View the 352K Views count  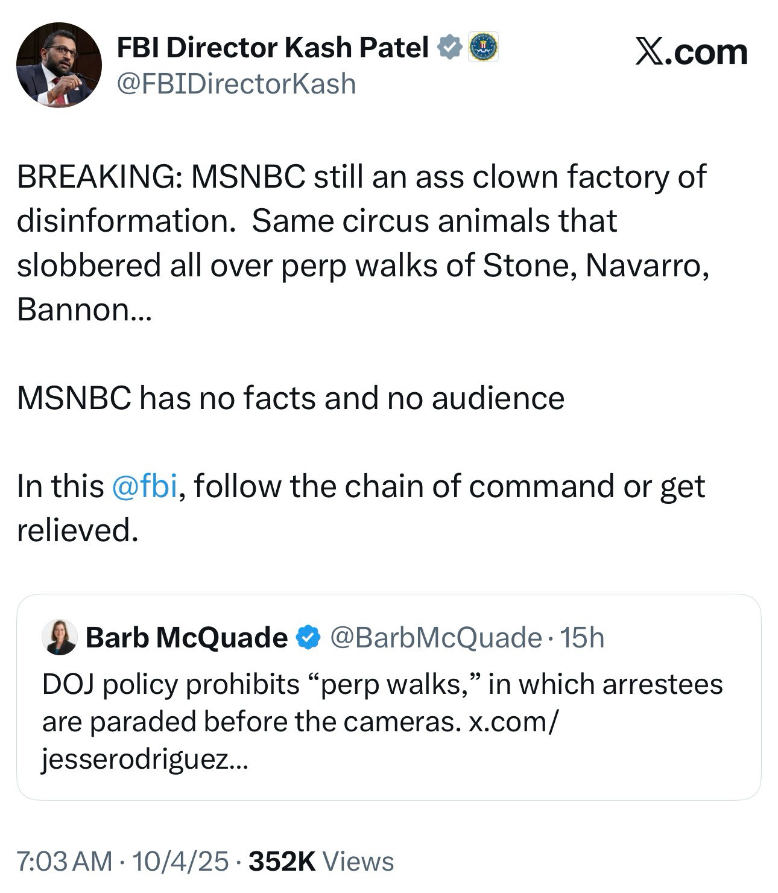[x=321, y=862]
